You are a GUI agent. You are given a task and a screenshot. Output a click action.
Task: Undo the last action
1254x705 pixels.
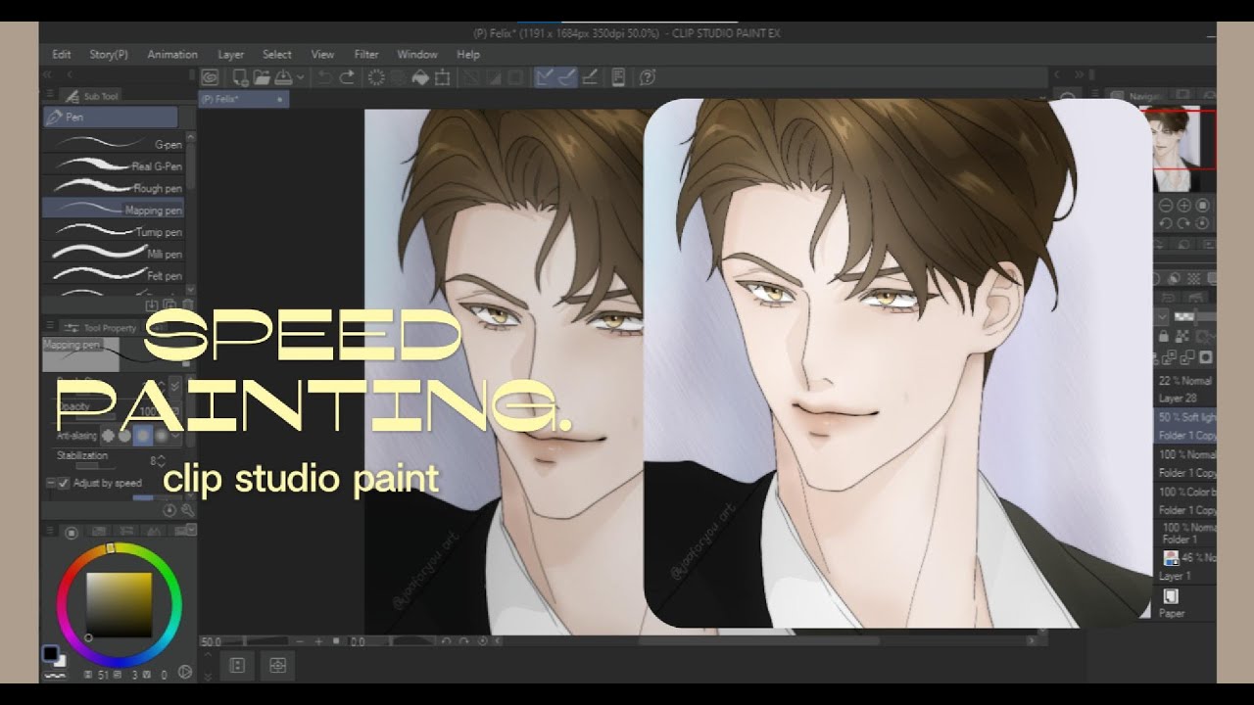pyautogui.click(x=324, y=77)
